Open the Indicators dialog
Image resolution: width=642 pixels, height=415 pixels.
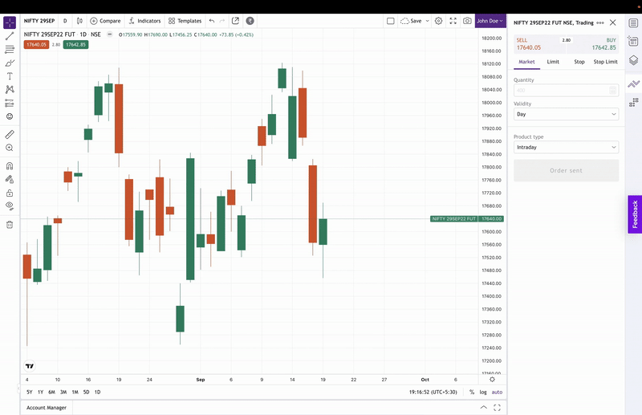(x=144, y=21)
